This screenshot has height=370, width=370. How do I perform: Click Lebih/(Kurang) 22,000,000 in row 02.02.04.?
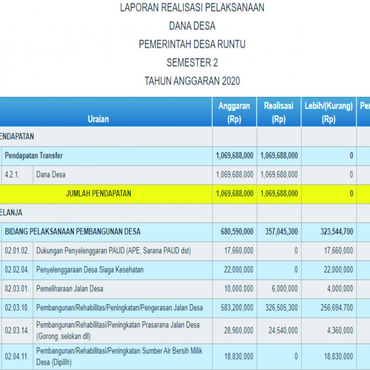point(338,270)
